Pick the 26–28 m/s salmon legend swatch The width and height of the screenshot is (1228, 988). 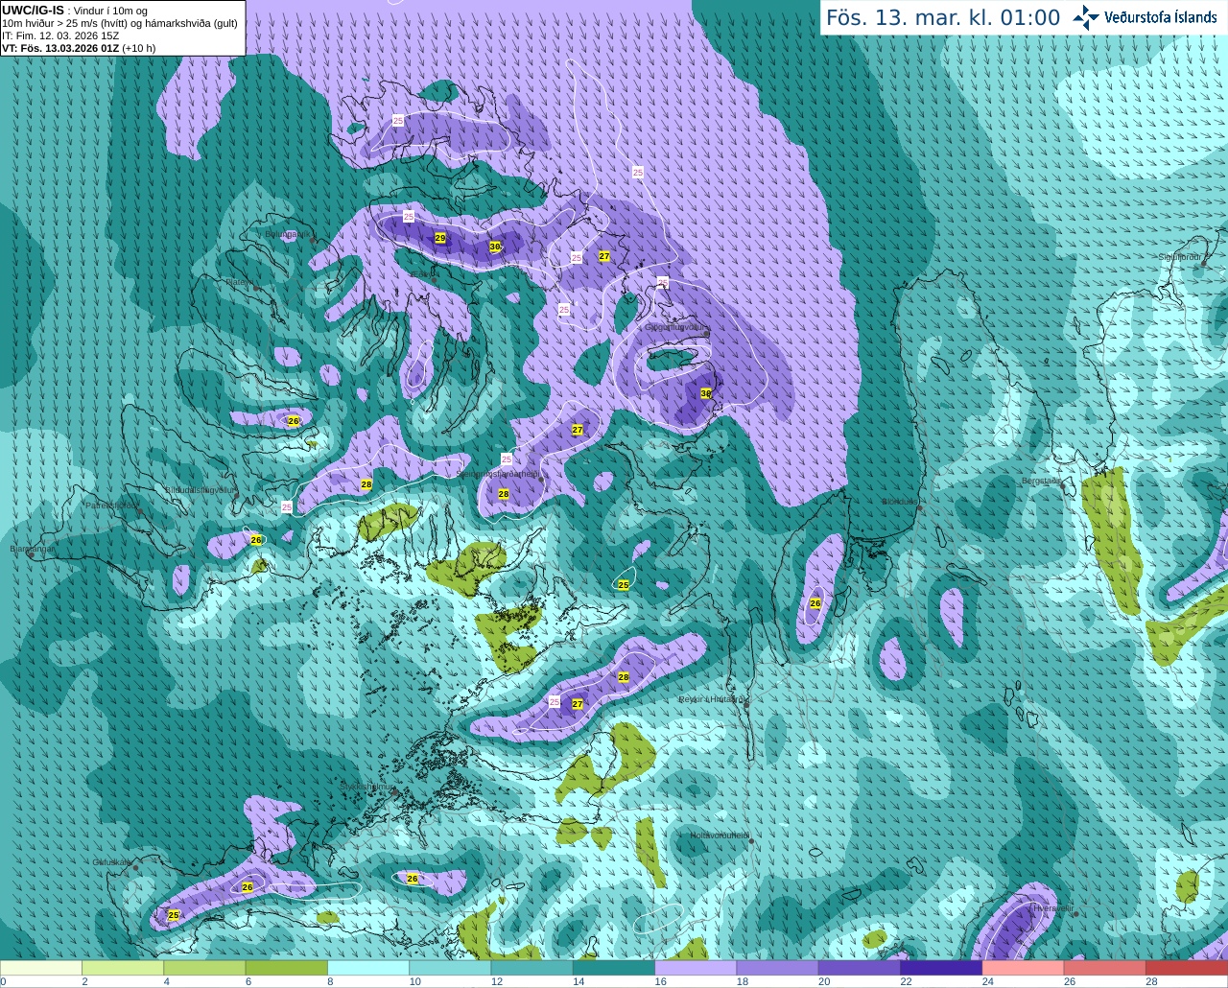click(1105, 968)
